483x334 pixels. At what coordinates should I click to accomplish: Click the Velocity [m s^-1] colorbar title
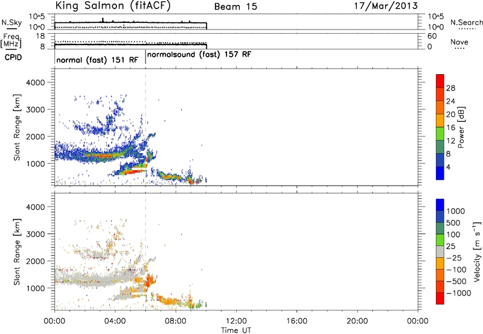click(477, 251)
